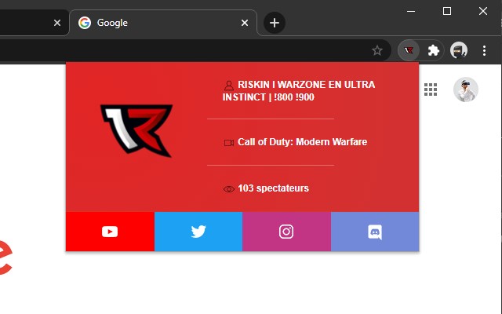
Task: Open the Discord social link
Action: [375, 232]
